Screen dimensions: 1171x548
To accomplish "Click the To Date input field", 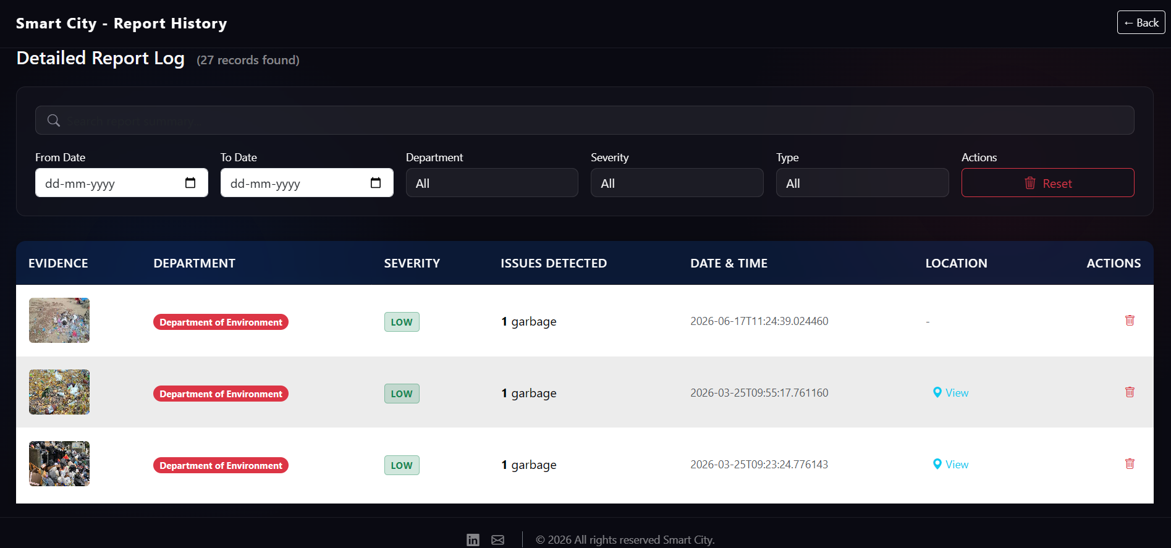I will (307, 183).
